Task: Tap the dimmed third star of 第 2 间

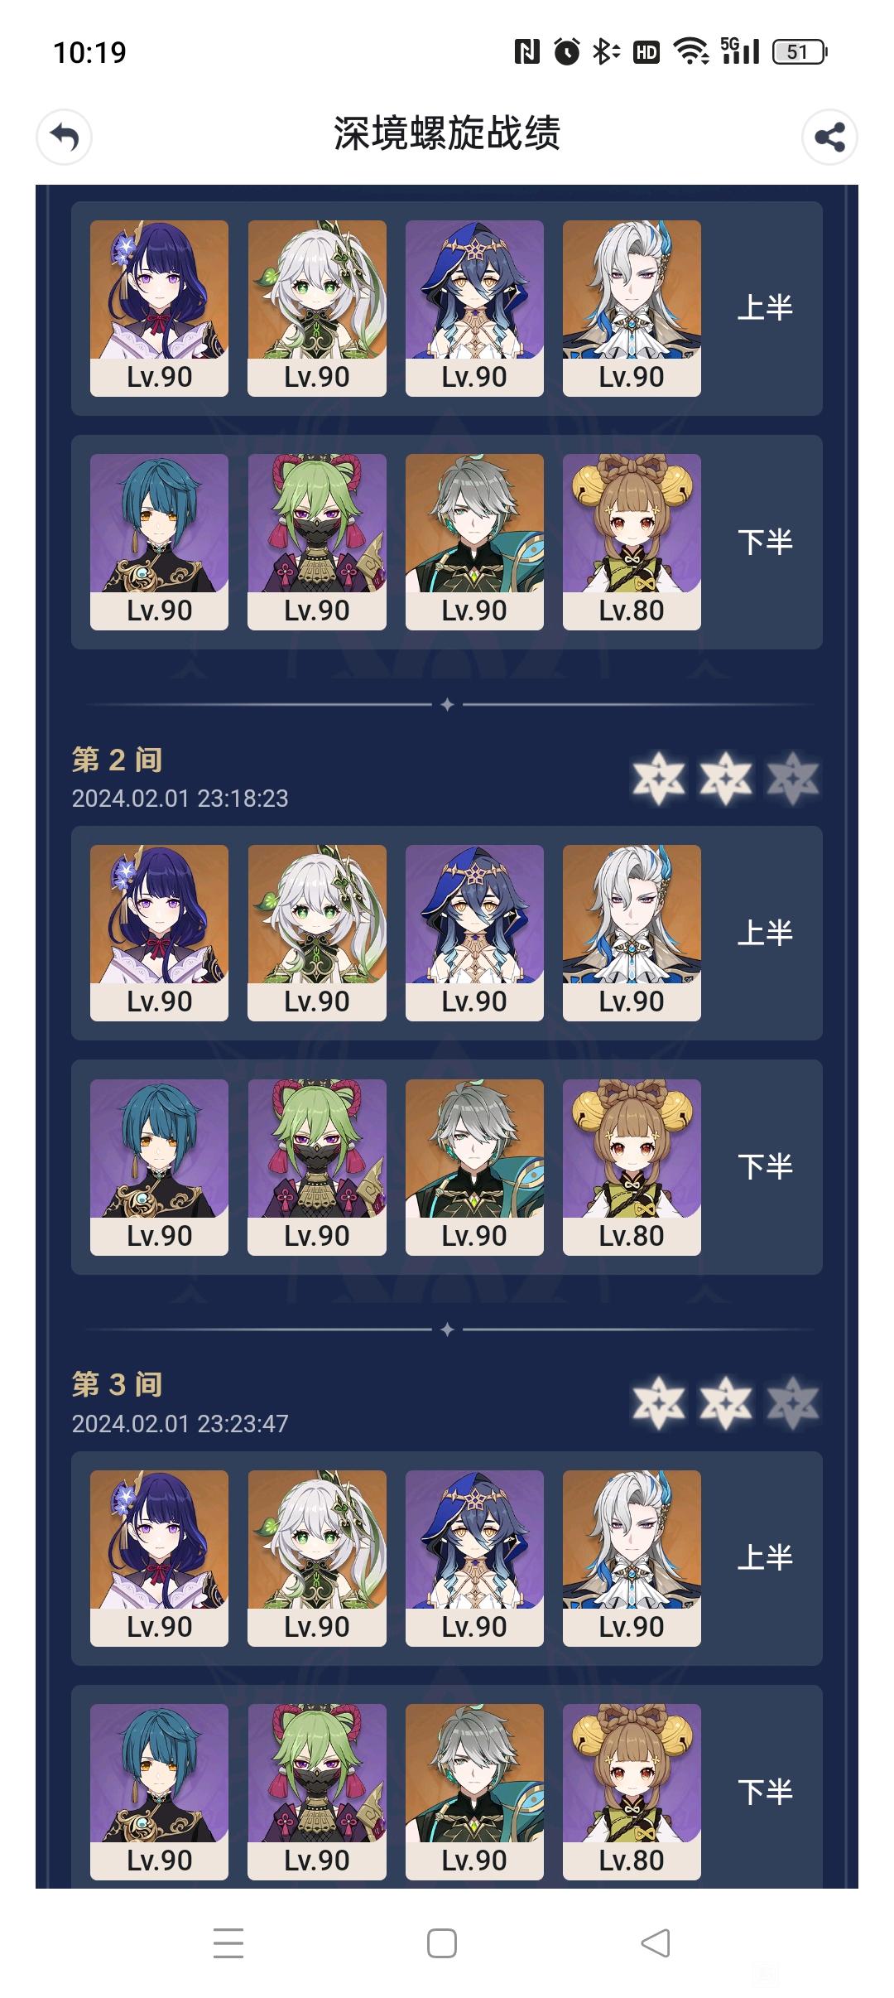Action: 793,779
